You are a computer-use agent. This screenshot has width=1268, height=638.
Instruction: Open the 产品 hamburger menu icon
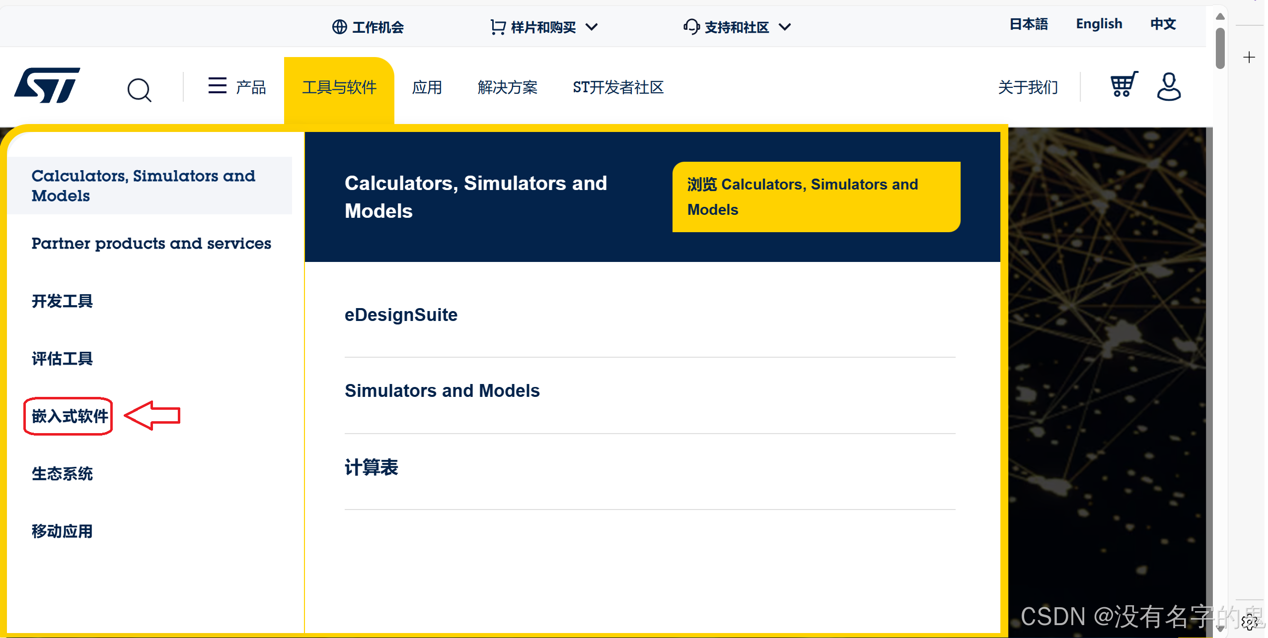217,85
